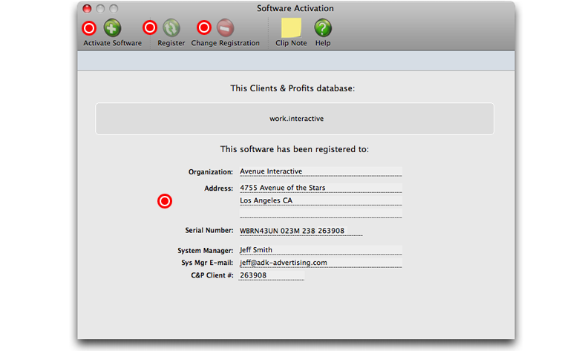The height and width of the screenshot is (351, 576).
Task: Select the System Manager field Jeff Smith
Action: [x=321, y=250]
